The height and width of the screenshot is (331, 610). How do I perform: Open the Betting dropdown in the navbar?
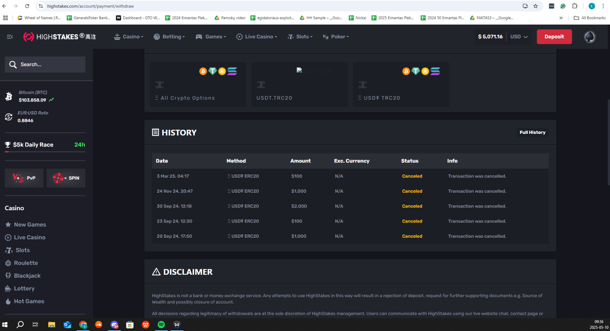coord(169,37)
